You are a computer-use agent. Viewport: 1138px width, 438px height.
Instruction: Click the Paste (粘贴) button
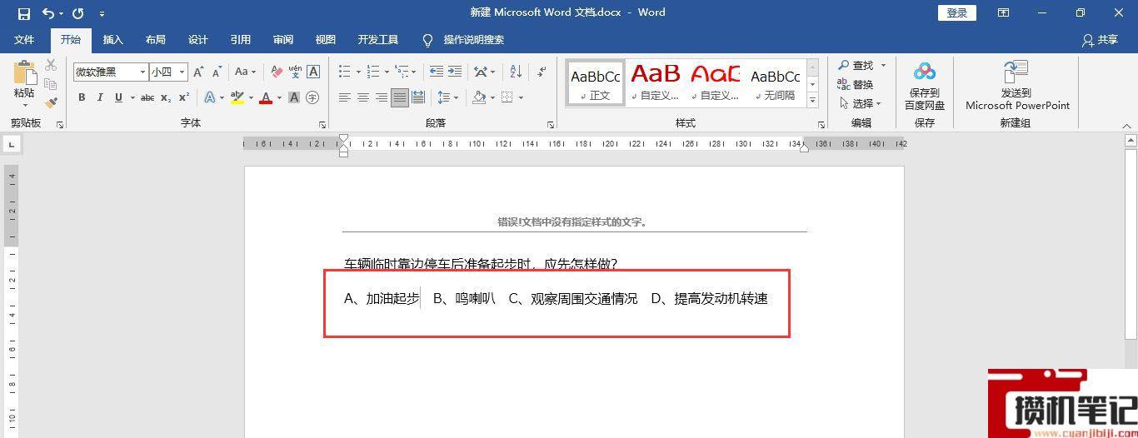tap(24, 83)
